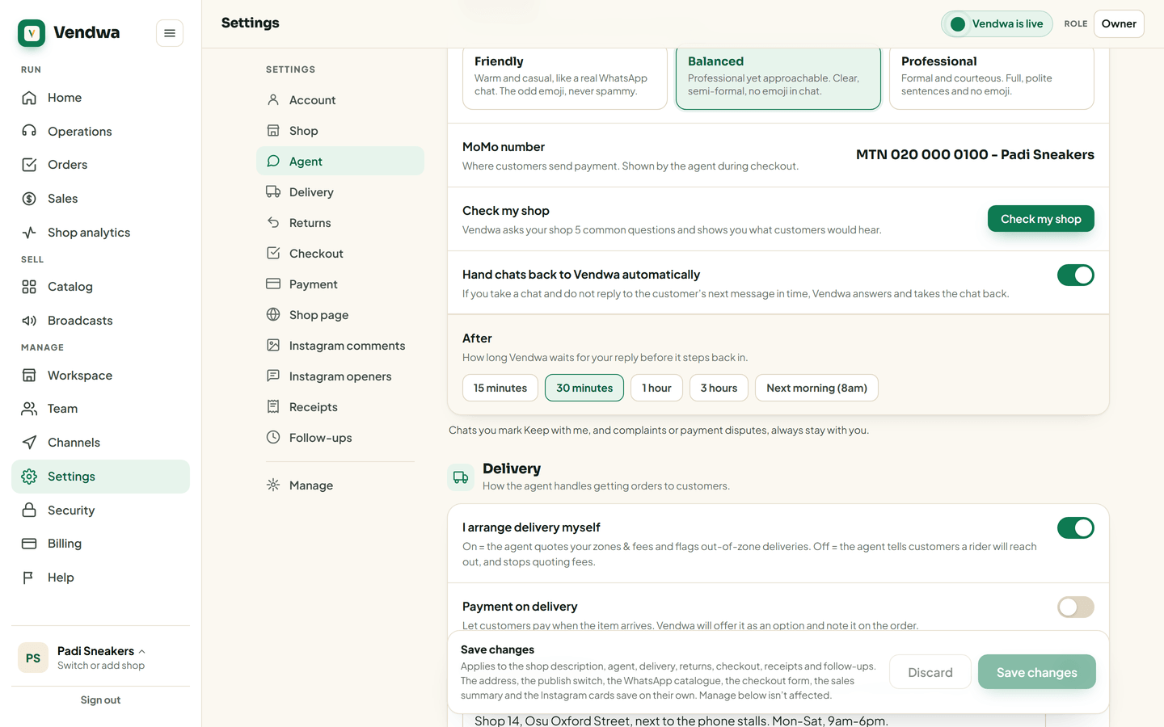Open Home via its house icon
Screen dimensions: 1164x727
pos(29,98)
